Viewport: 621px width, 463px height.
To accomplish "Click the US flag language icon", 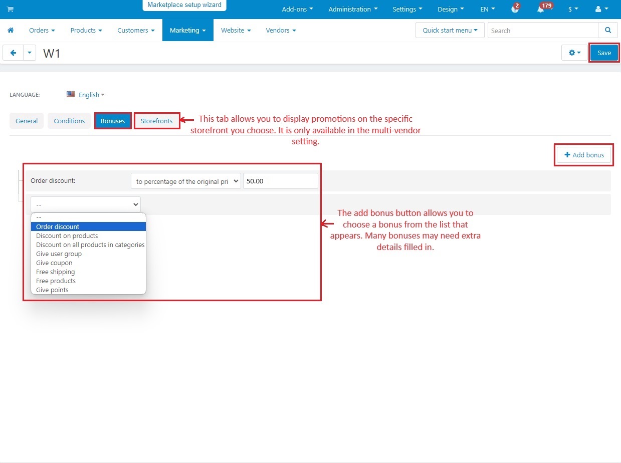I will pyautogui.click(x=71, y=94).
